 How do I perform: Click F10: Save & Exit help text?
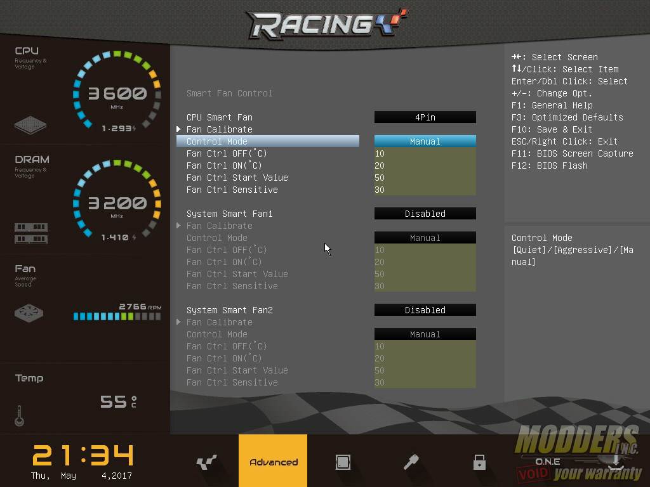pos(552,129)
